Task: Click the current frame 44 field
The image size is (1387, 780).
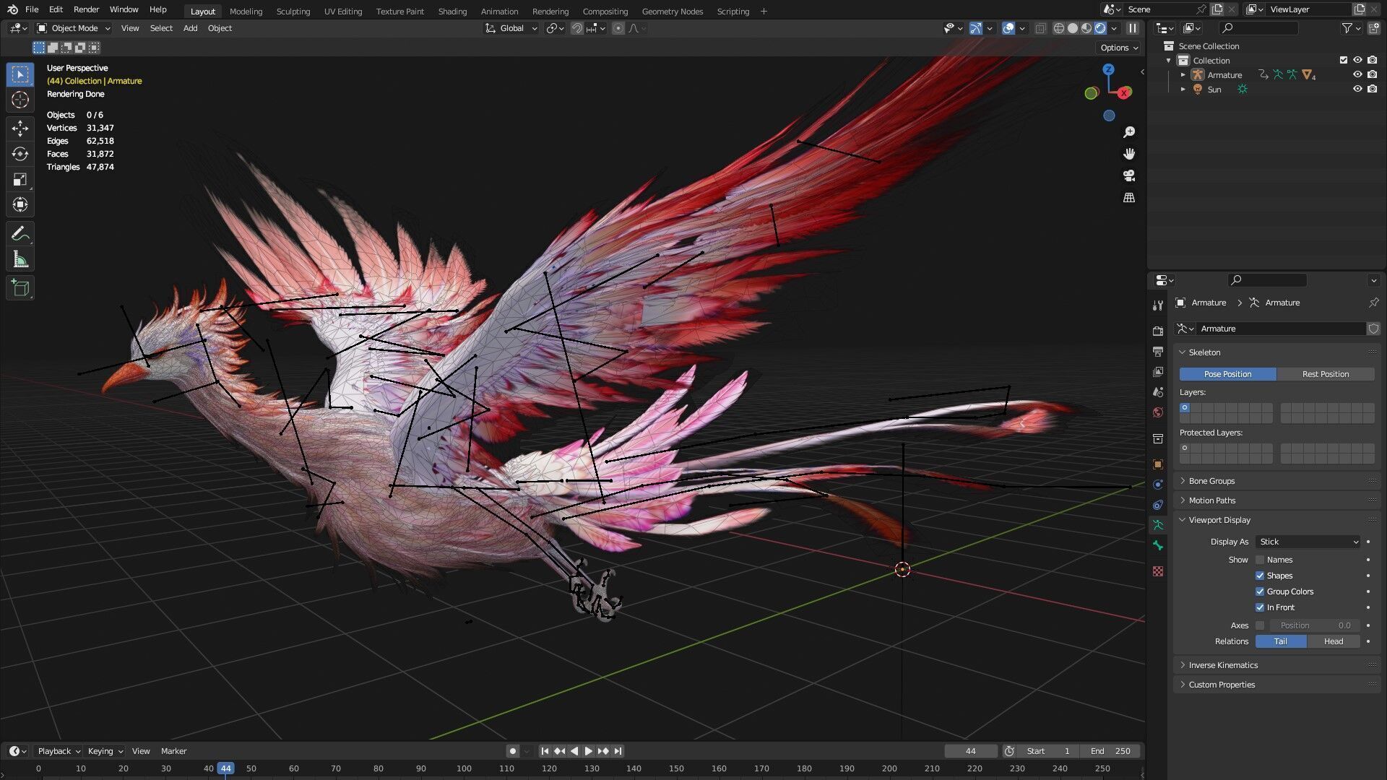Action: click(x=971, y=751)
